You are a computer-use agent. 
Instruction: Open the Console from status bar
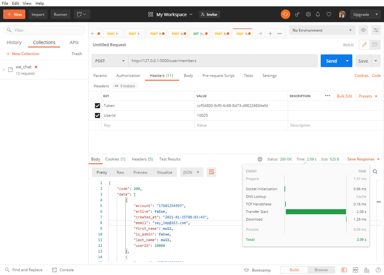pyautogui.click(x=63, y=270)
